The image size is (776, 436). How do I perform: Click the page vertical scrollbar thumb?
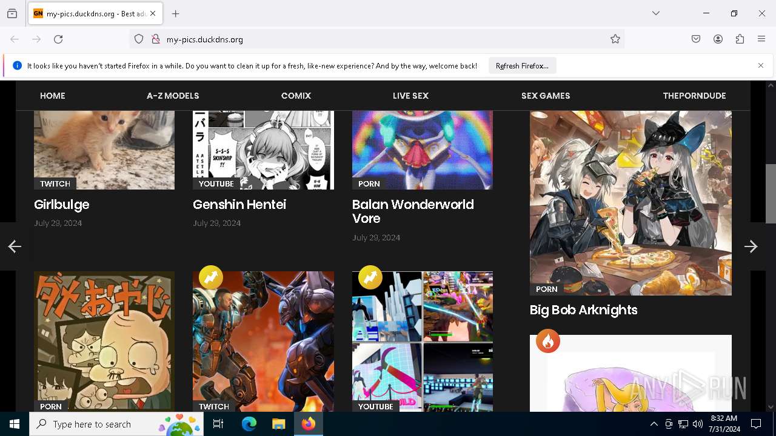click(771, 194)
